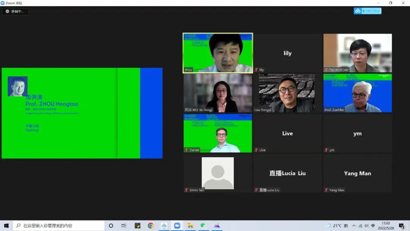Toggle the Chinese input method indicator
410x231 pixels.
(373, 226)
